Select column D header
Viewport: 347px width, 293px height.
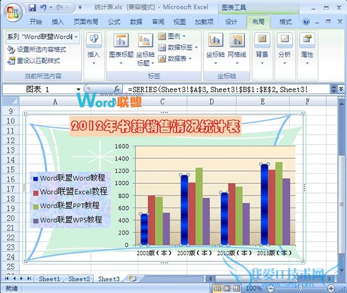click(x=211, y=102)
